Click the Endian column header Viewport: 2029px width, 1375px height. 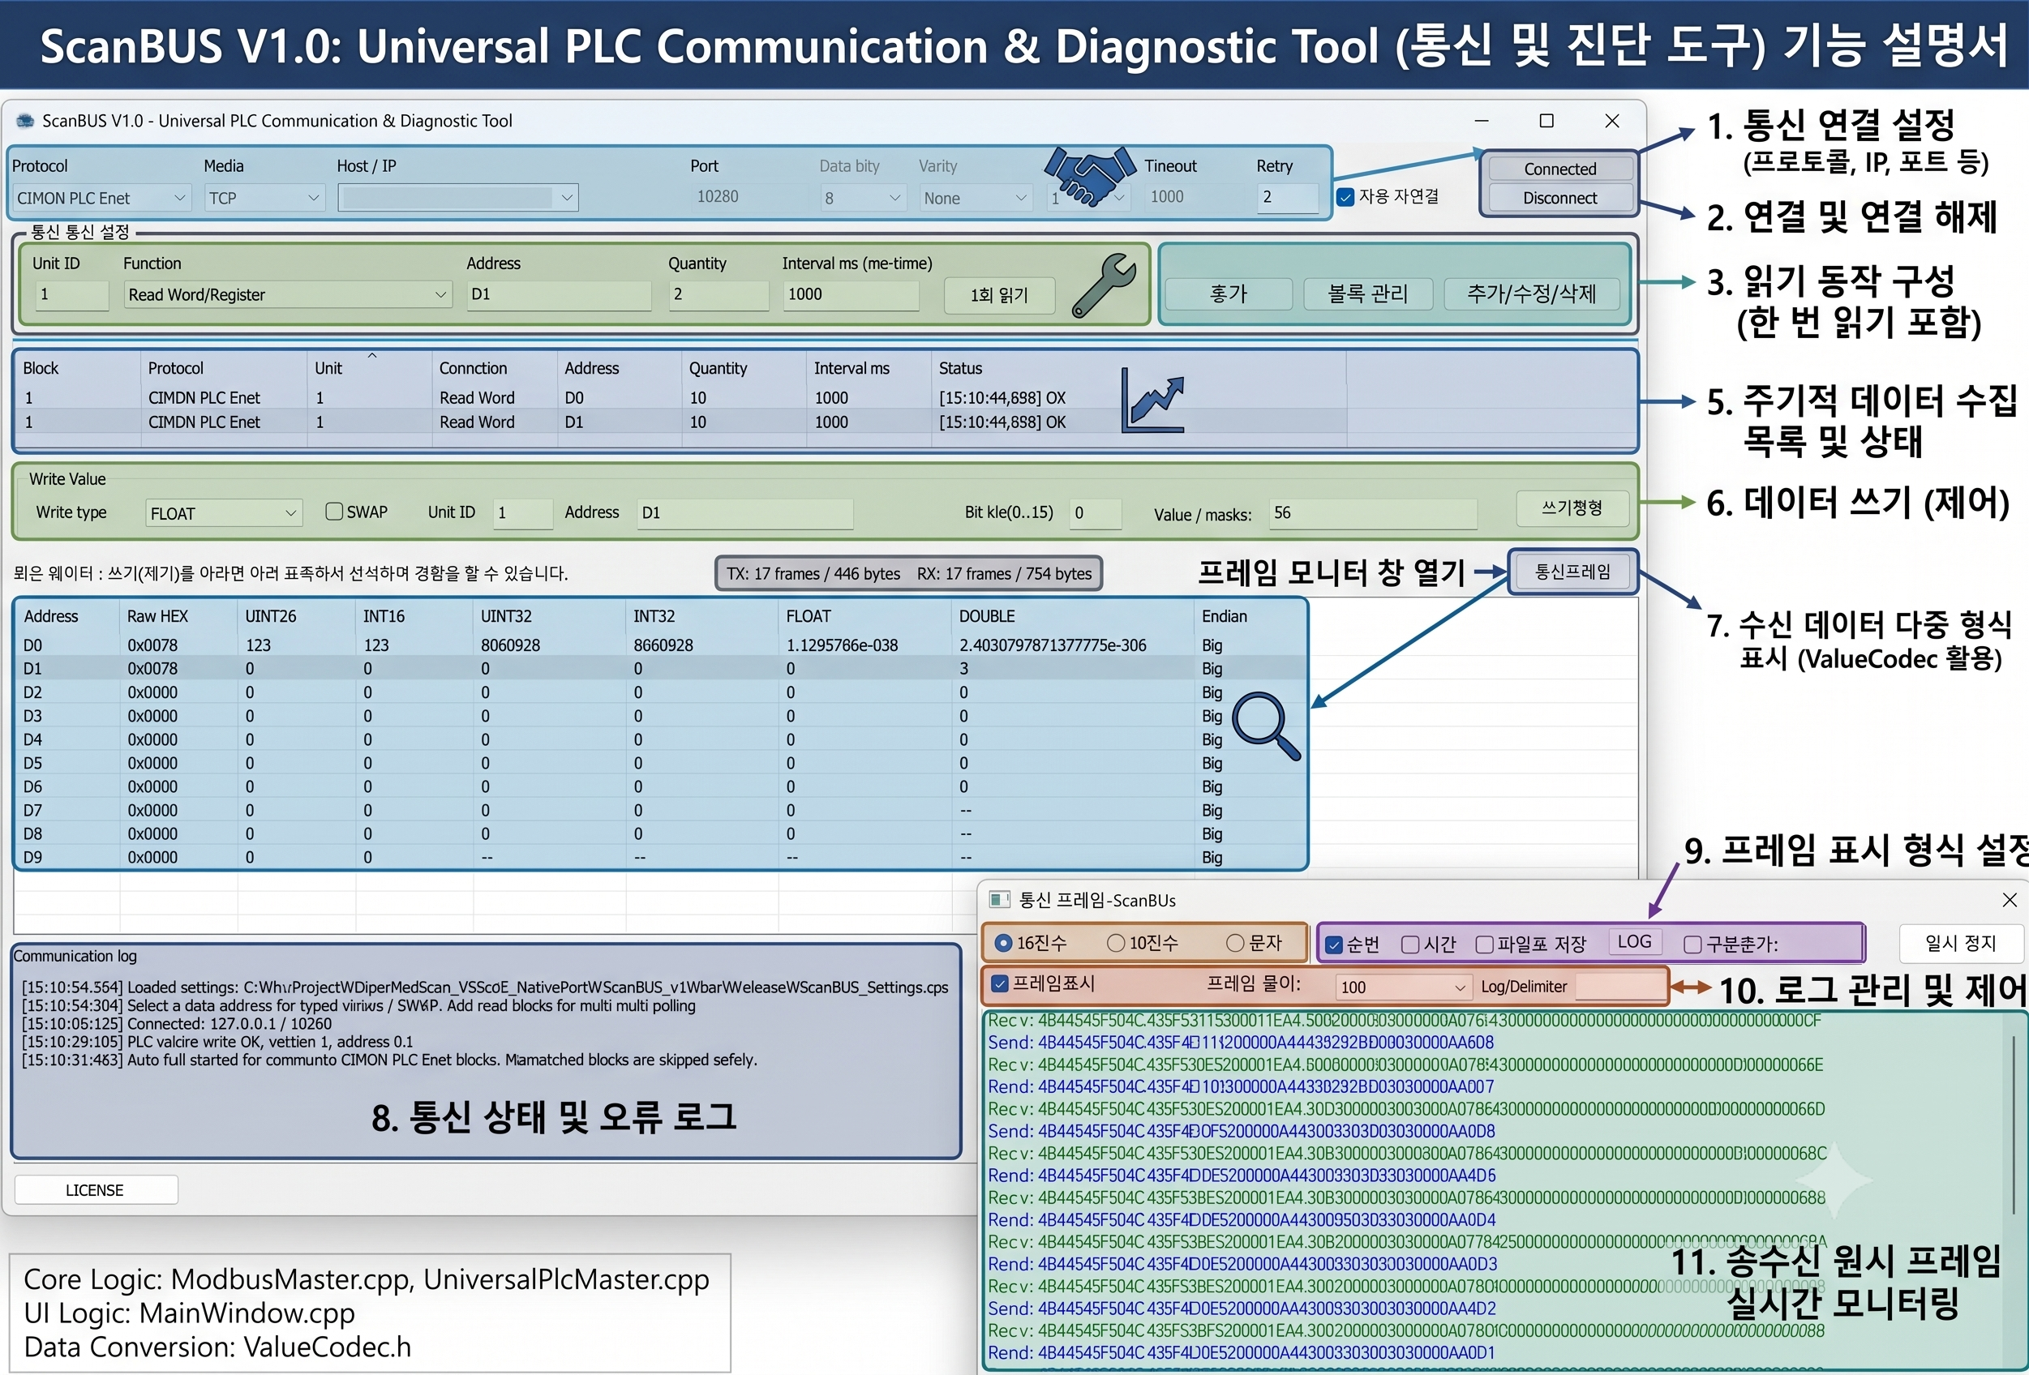(1250, 616)
